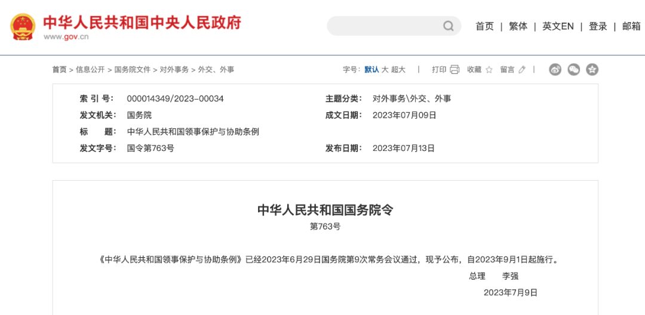Set font size to 大
The height and width of the screenshot is (315, 645).
click(385, 70)
